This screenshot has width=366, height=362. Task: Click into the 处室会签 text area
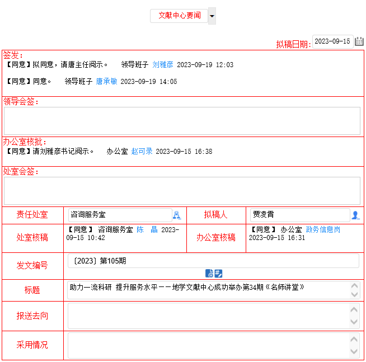point(182,191)
